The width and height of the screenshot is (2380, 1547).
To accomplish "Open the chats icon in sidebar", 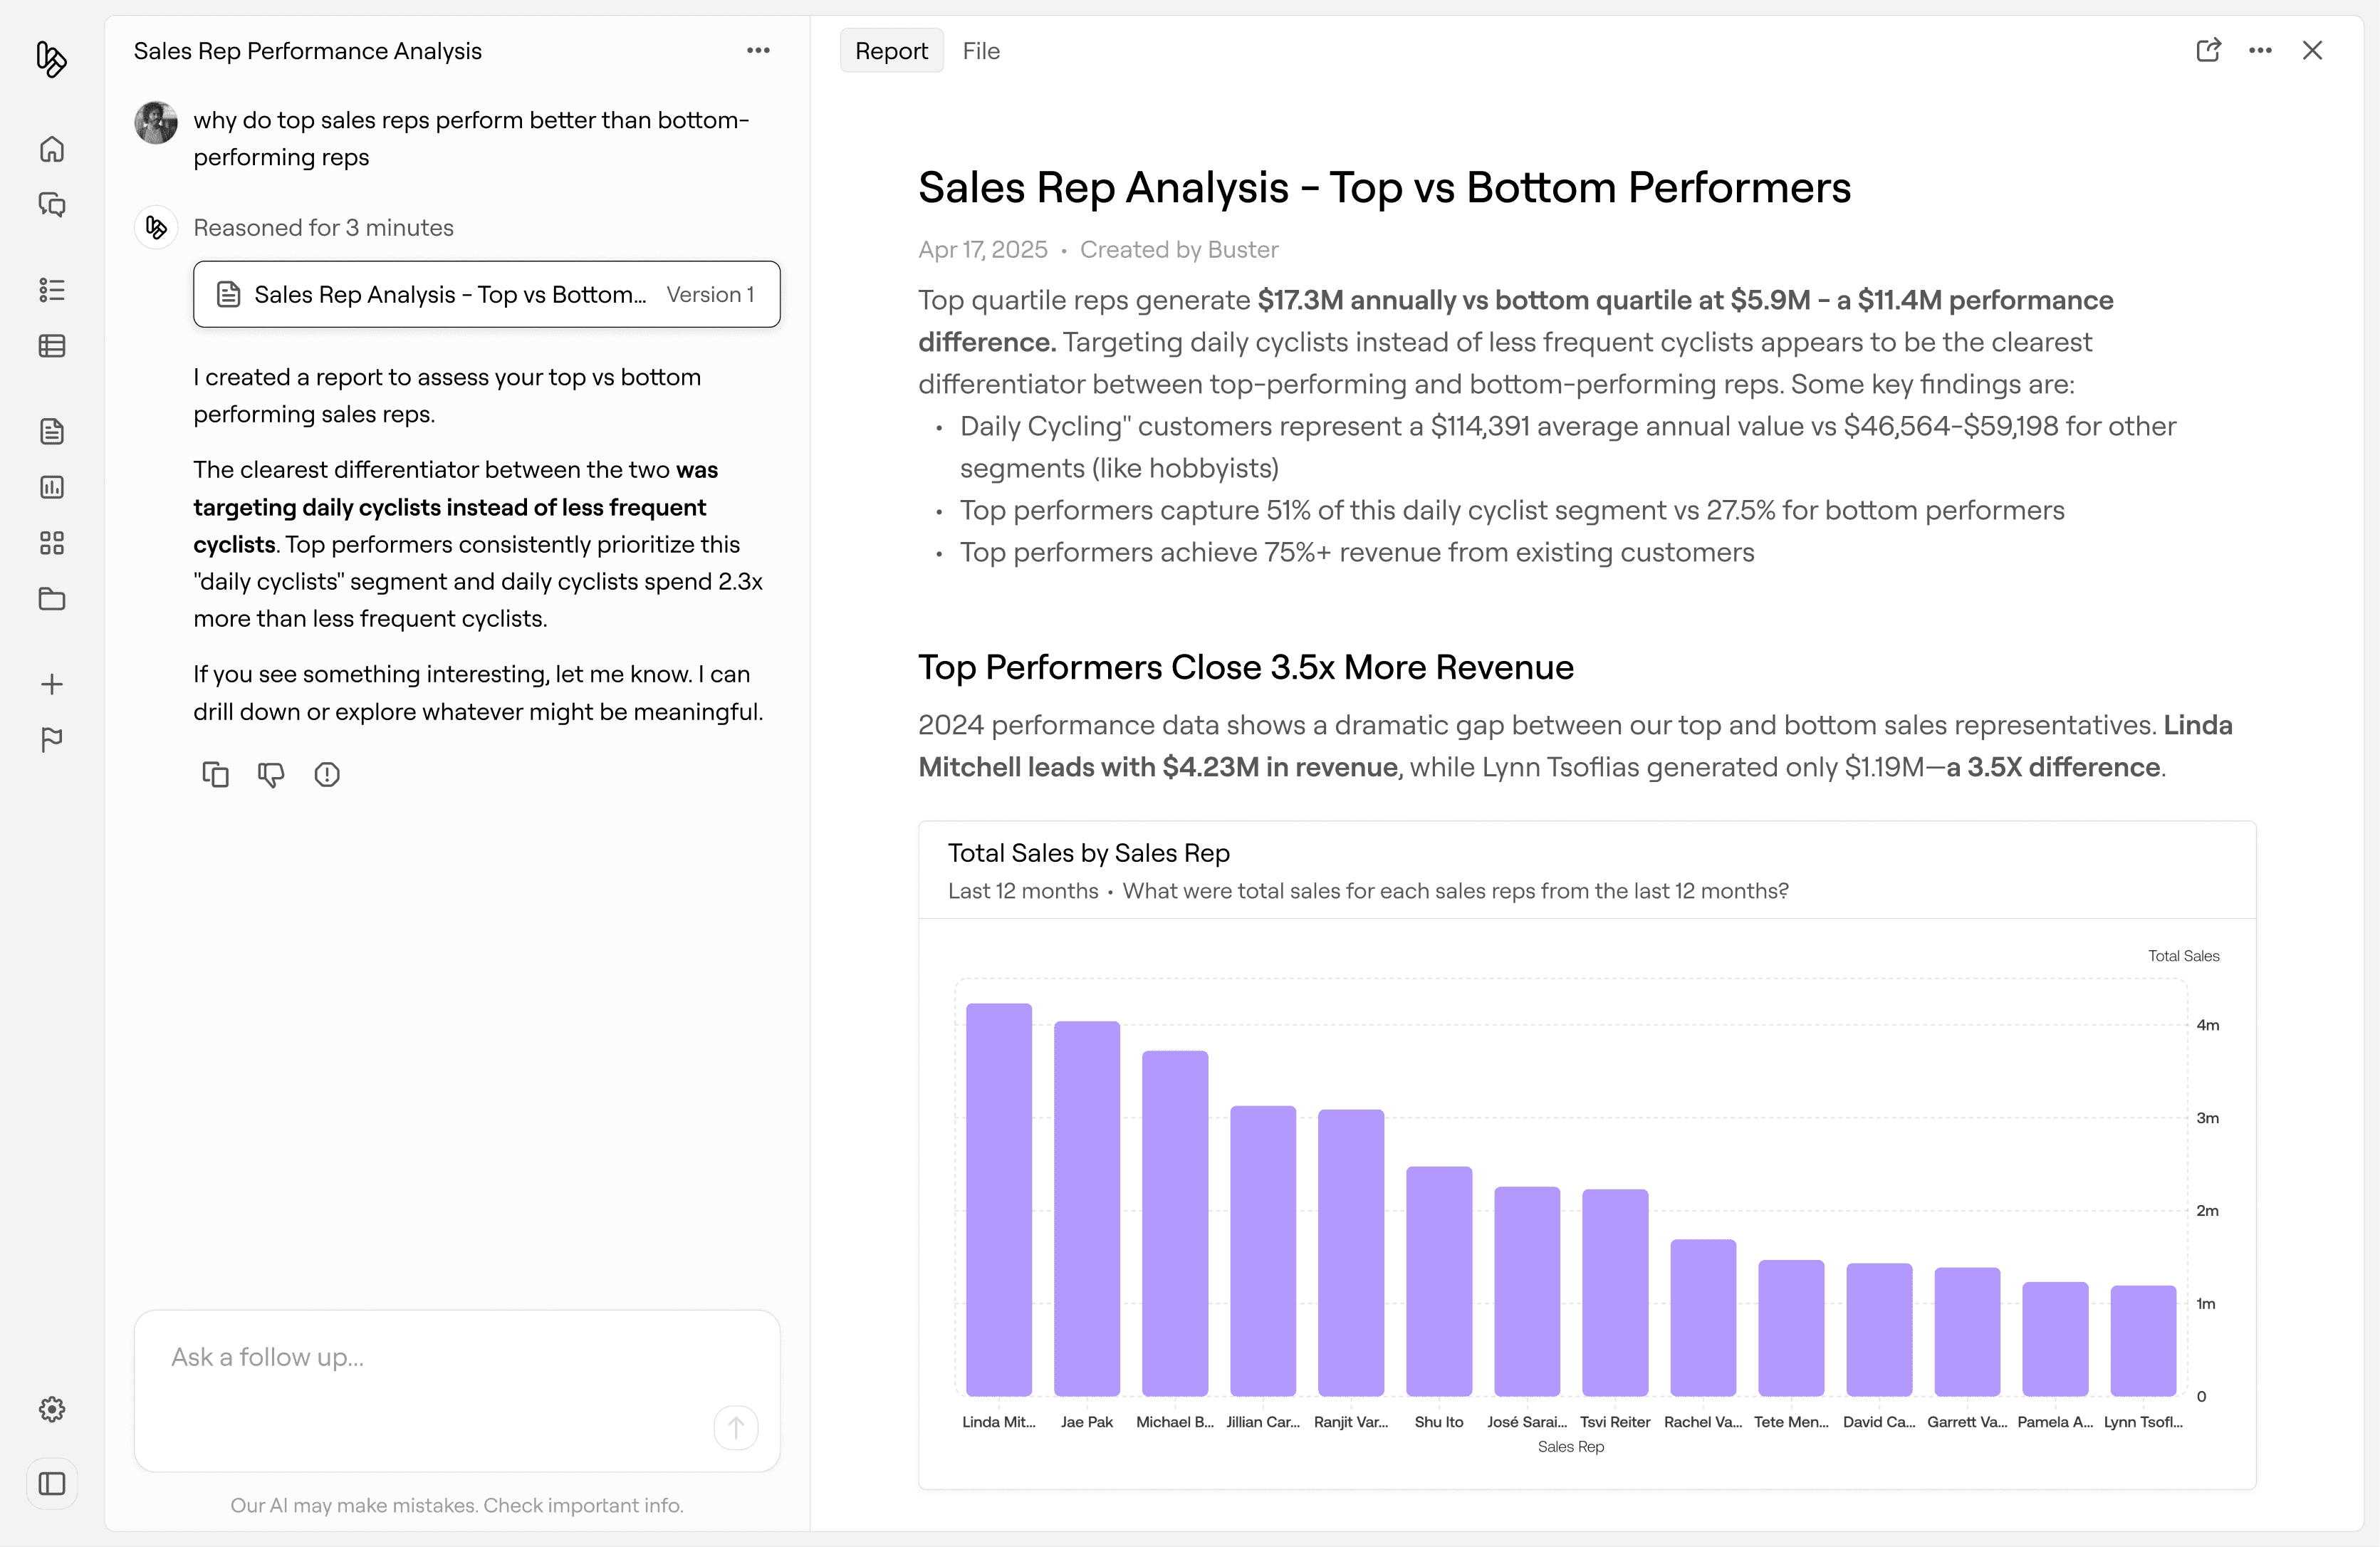I will (x=52, y=205).
